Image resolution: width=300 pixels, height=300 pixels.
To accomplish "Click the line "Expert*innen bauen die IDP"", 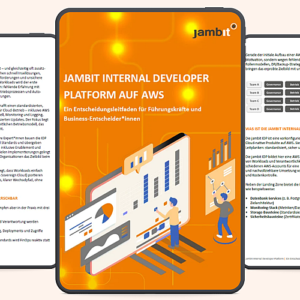I will [x=23, y=138].
